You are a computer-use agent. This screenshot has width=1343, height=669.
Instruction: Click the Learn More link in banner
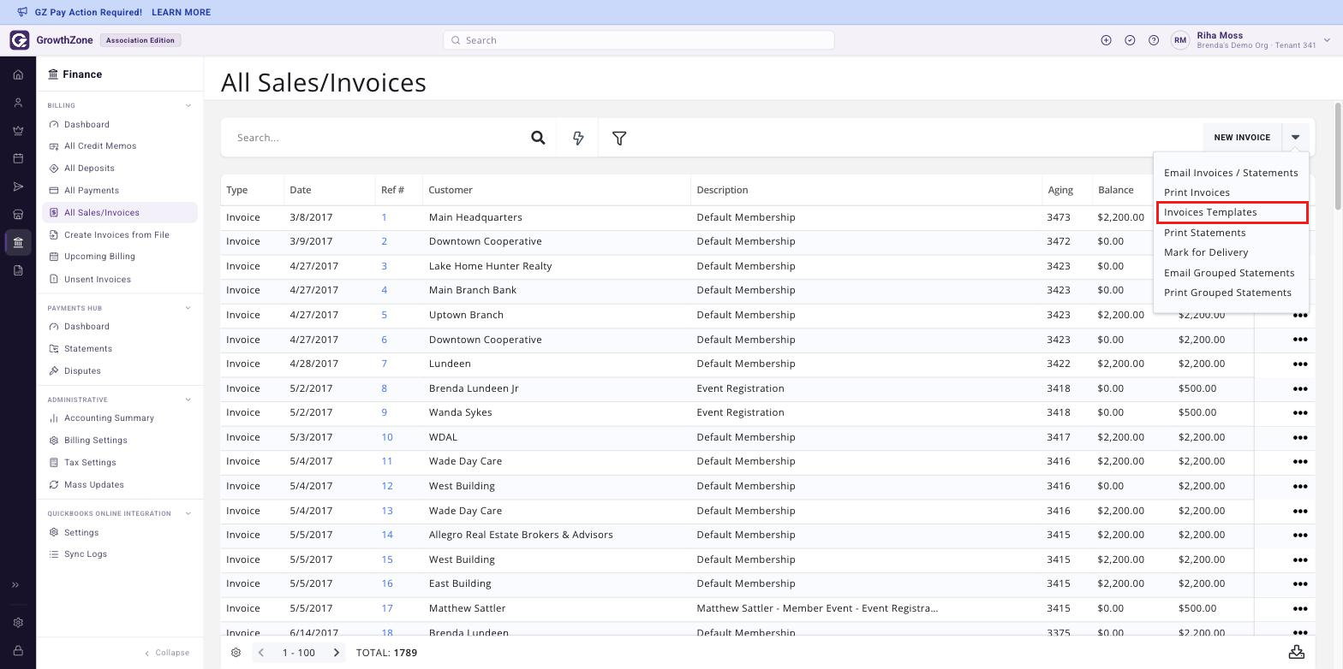[181, 13]
